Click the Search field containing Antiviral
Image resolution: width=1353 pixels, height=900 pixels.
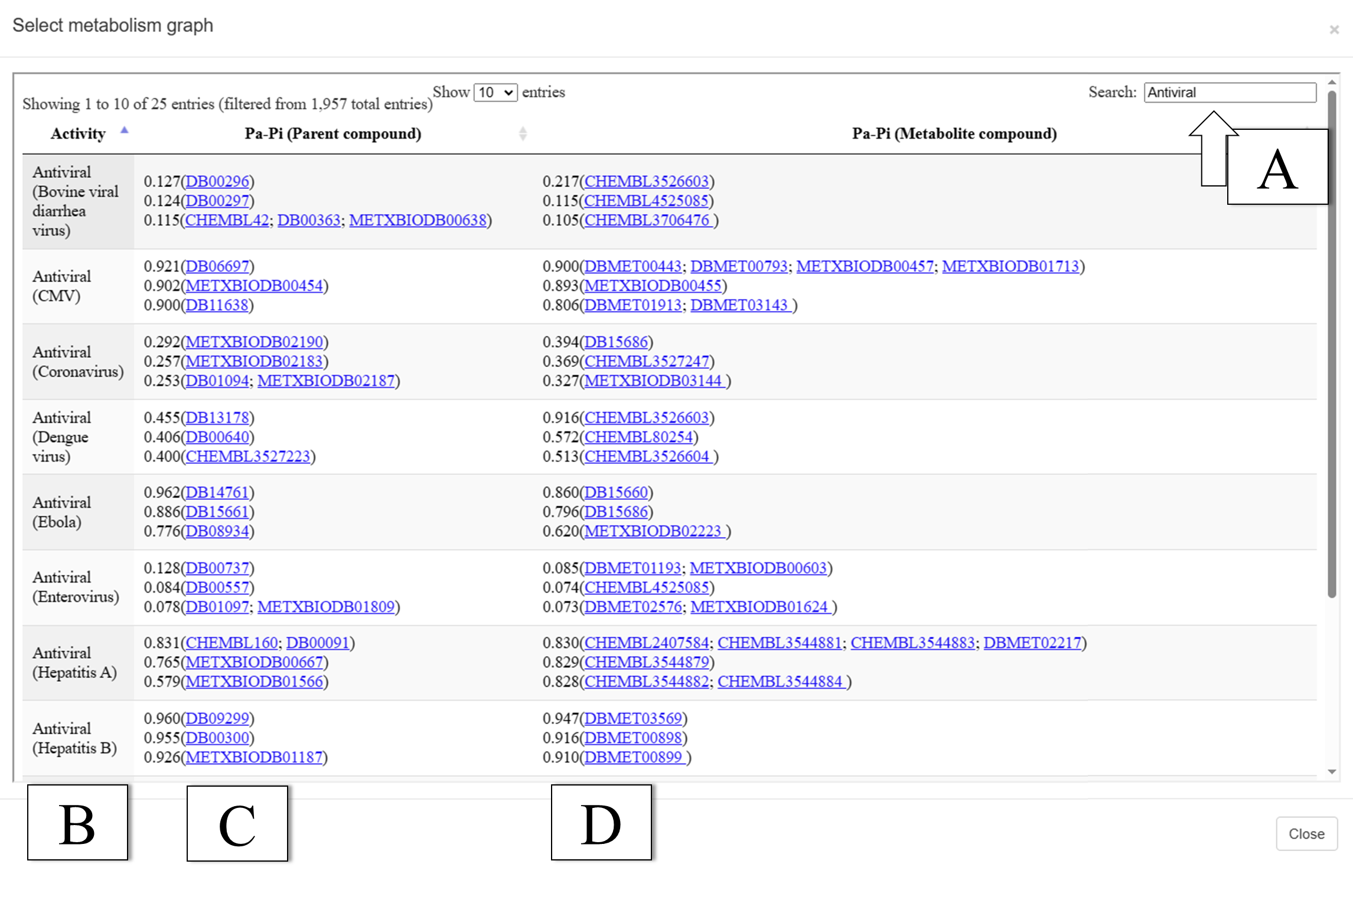[x=1230, y=93]
